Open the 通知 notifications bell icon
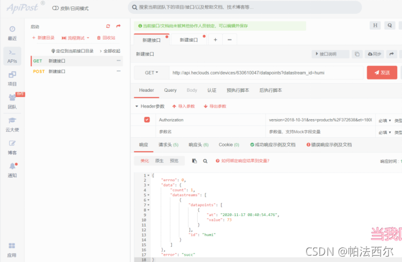This screenshot has width=402, height=262. [x=12, y=170]
